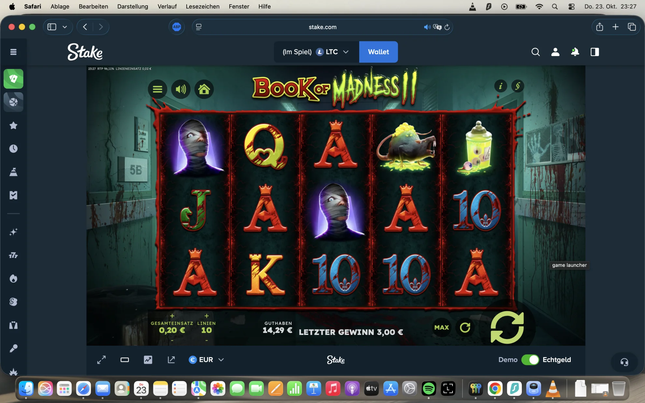Open website settings icon in address bar

click(x=199, y=27)
